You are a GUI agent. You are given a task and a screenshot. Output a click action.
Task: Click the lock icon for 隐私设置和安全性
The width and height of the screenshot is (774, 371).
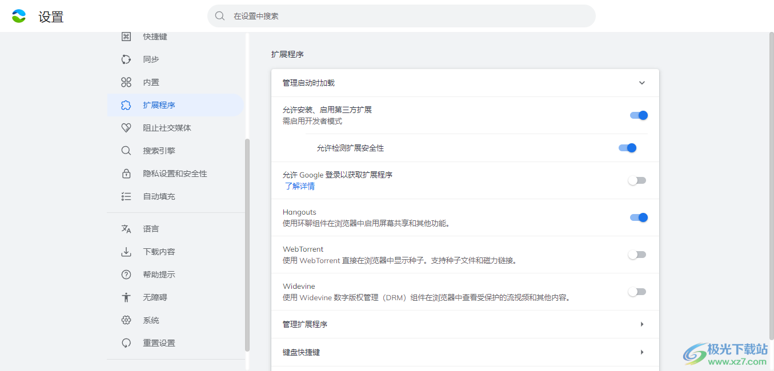126,174
